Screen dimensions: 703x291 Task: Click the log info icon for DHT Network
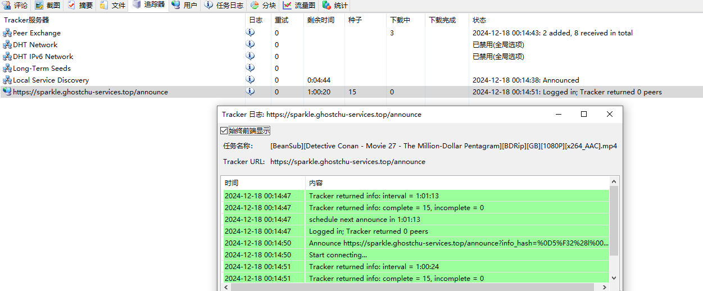(x=250, y=44)
